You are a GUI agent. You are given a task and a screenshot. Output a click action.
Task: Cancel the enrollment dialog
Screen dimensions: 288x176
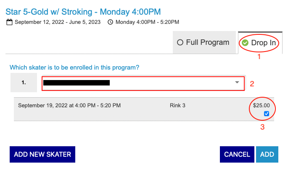[x=237, y=154]
